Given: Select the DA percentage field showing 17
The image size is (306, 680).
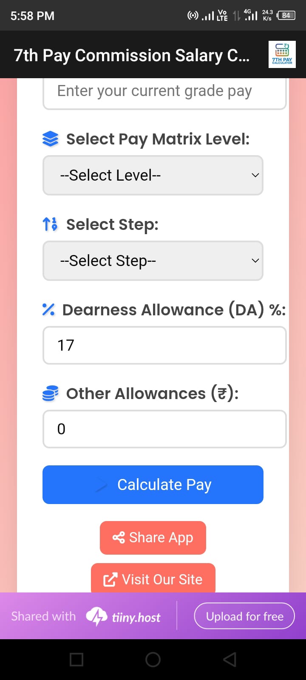Looking at the screenshot, I should [164, 345].
